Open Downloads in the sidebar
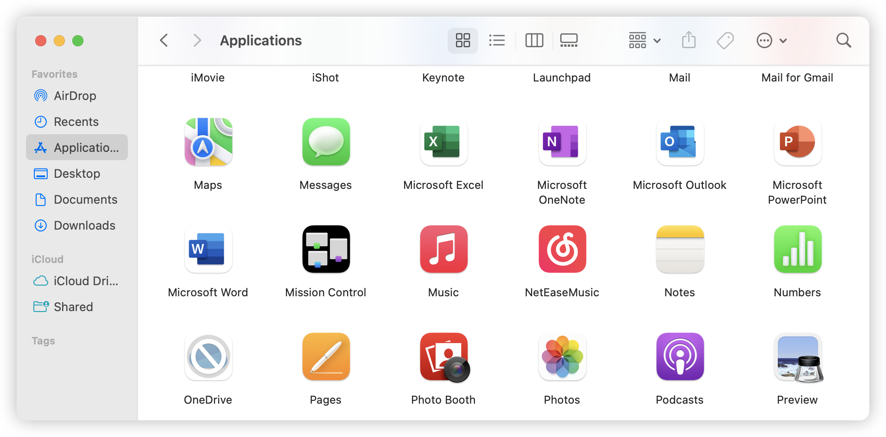This screenshot has height=437, width=886. point(77,225)
